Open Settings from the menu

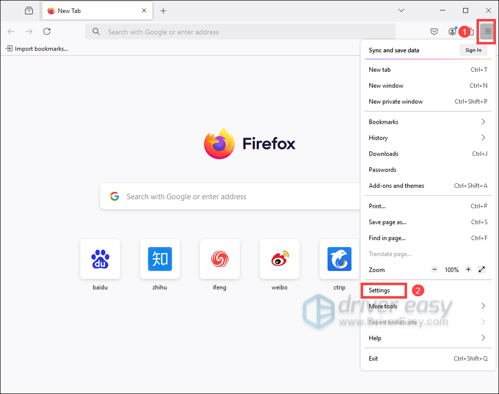pos(428,290)
